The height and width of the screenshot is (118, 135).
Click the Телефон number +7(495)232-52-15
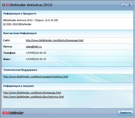[x=36, y=53]
